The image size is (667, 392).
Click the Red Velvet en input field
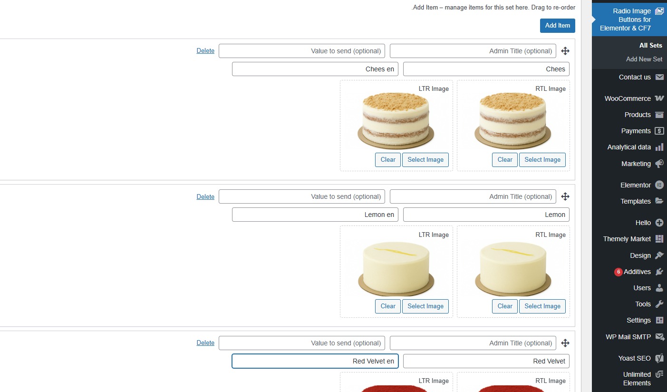pyautogui.click(x=315, y=361)
